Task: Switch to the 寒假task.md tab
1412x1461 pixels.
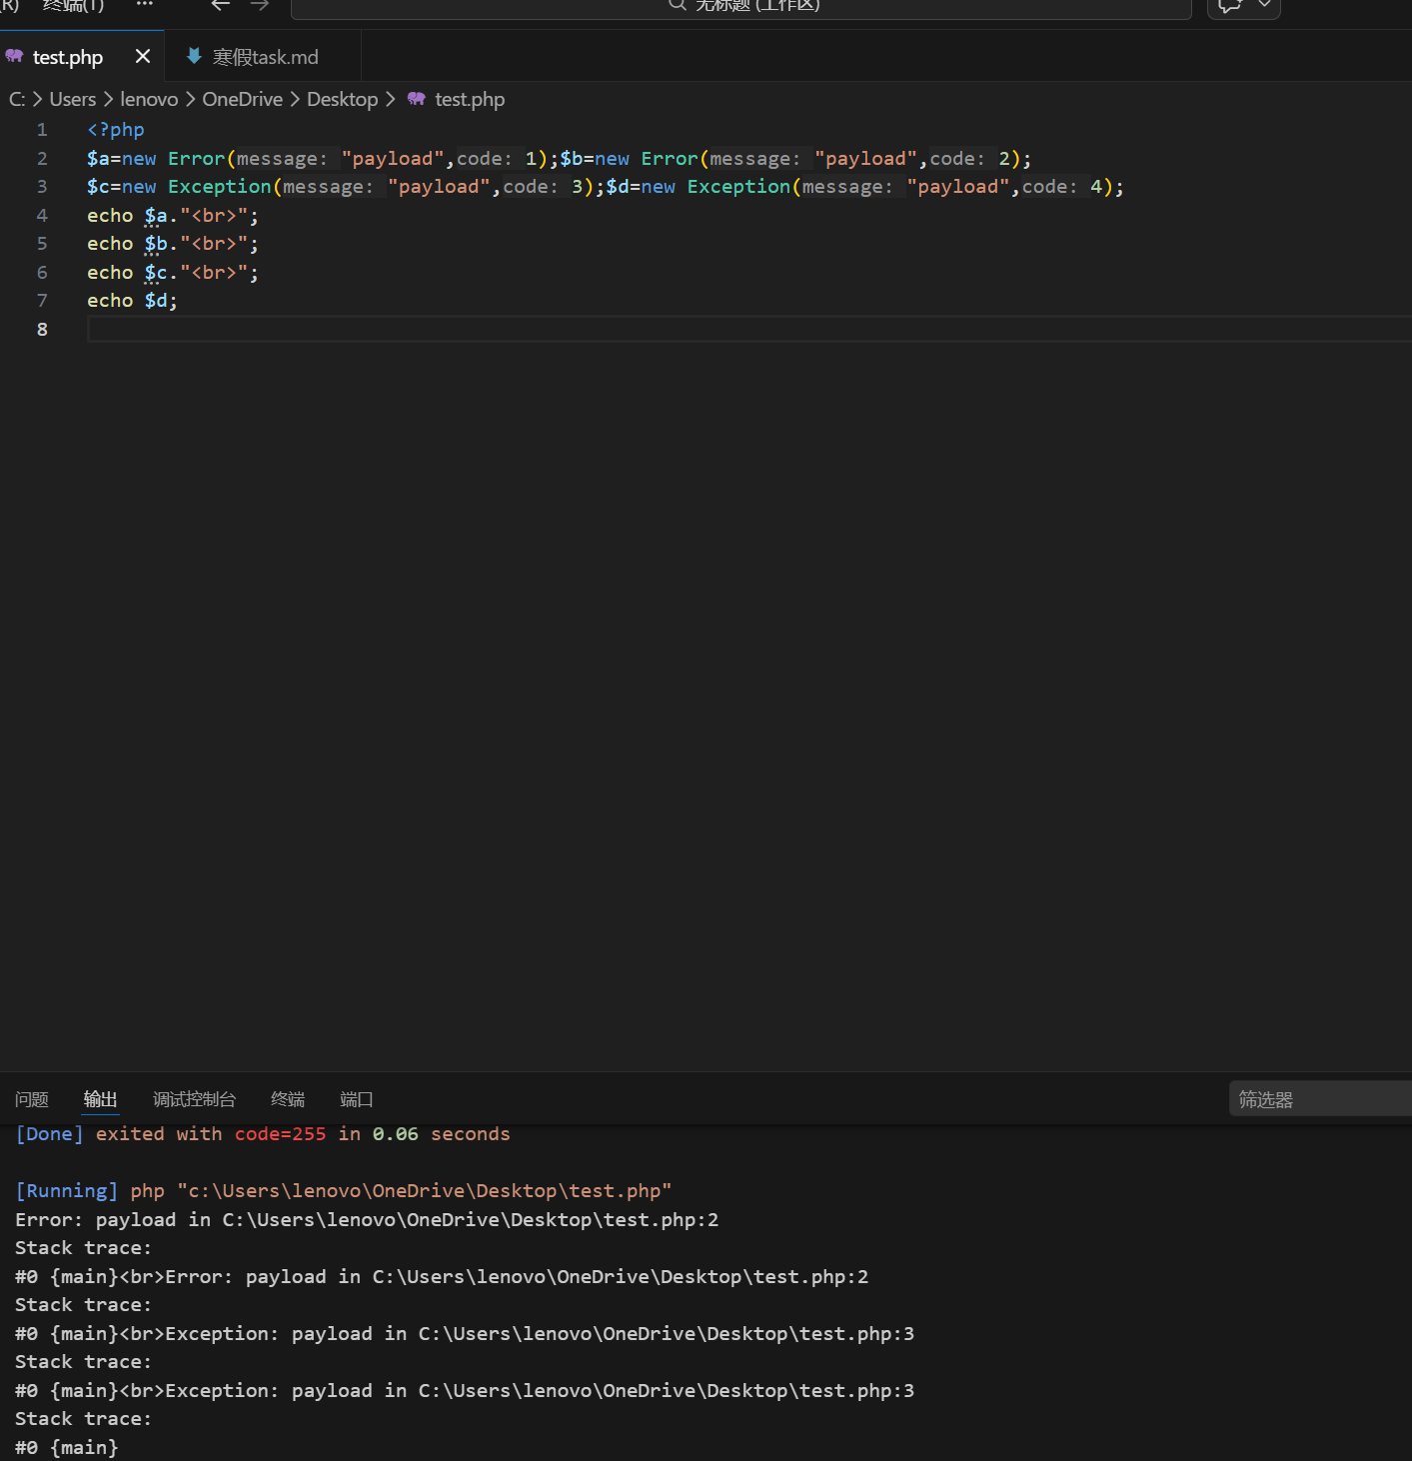Action: point(263,57)
